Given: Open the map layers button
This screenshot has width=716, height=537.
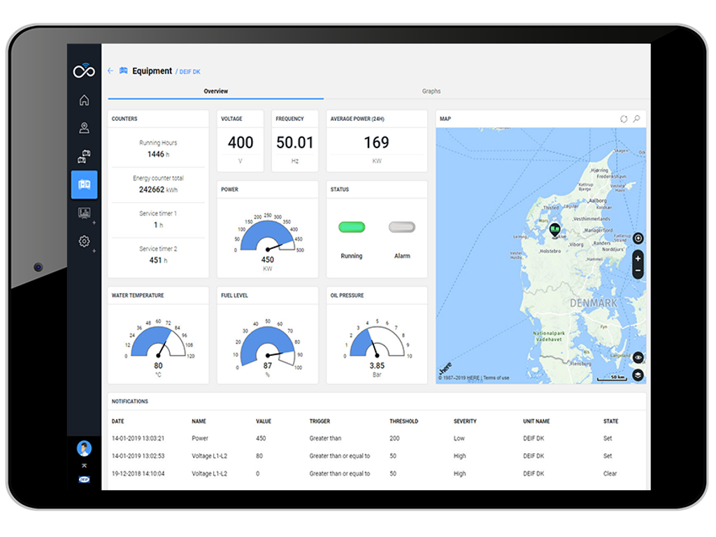Looking at the screenshot, I should tap(638, 375).
